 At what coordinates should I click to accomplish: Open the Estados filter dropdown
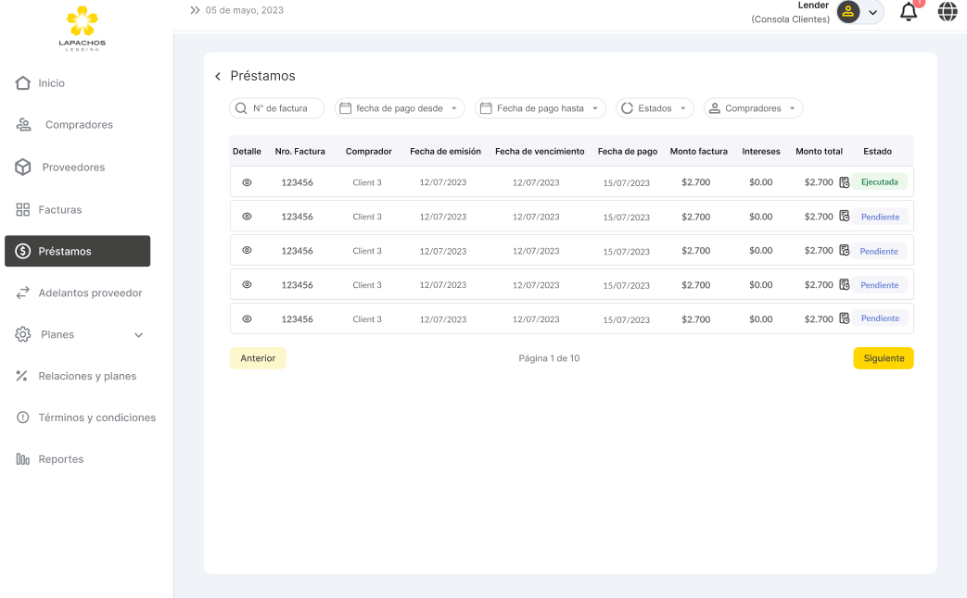655,108
